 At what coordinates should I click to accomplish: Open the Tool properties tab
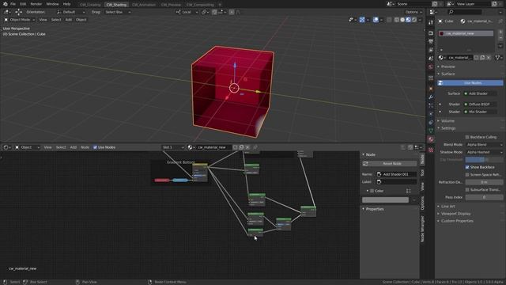click(431, 22)
